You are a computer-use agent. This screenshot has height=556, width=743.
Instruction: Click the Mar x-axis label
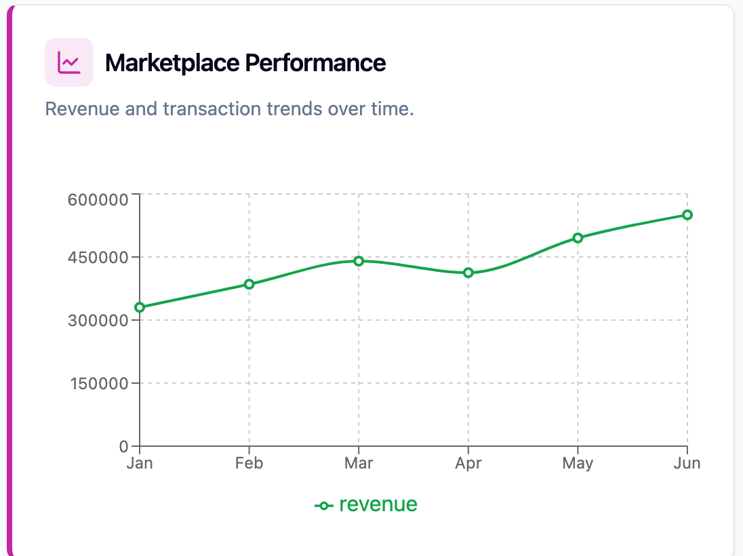point(359,464)
